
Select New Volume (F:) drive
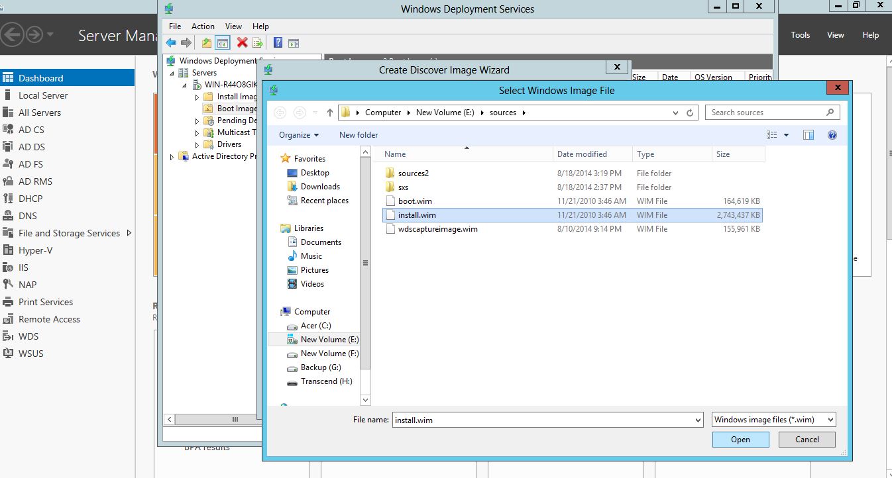pos(329,354)
